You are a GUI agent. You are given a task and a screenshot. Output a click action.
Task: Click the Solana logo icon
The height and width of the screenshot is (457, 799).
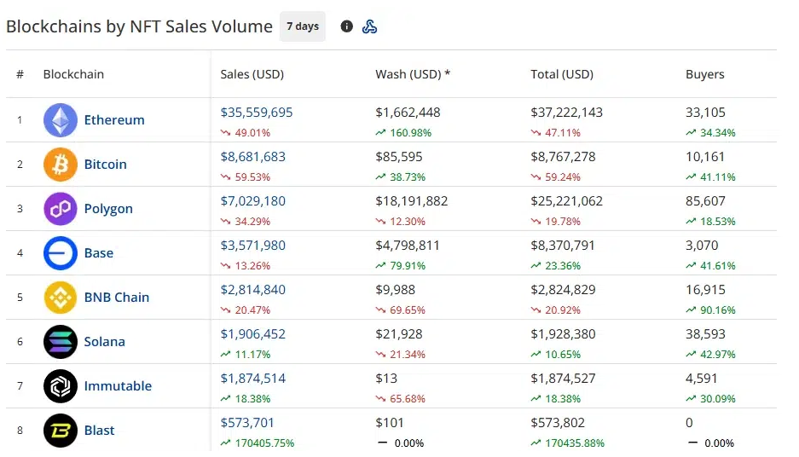click(x=61, y=342)
